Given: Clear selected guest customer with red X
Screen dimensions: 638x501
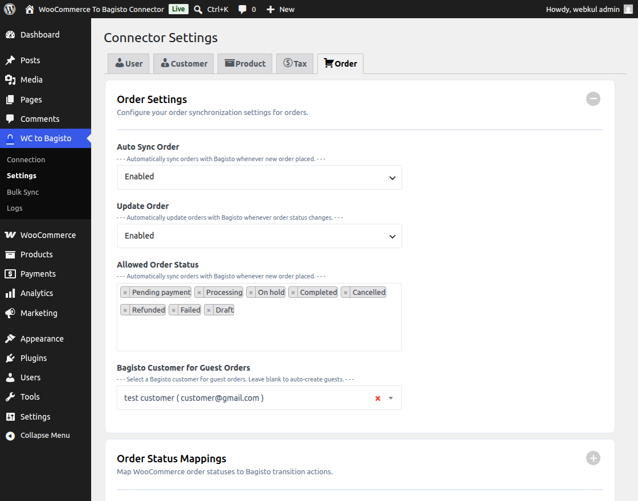Looking at the screenshot, I should point(378,399).
